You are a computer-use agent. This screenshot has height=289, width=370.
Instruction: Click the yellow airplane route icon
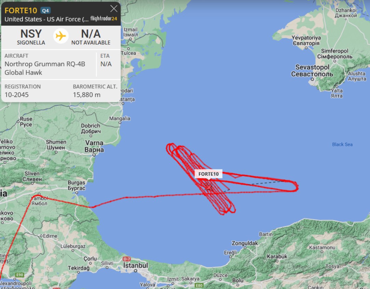coord(61,36)
